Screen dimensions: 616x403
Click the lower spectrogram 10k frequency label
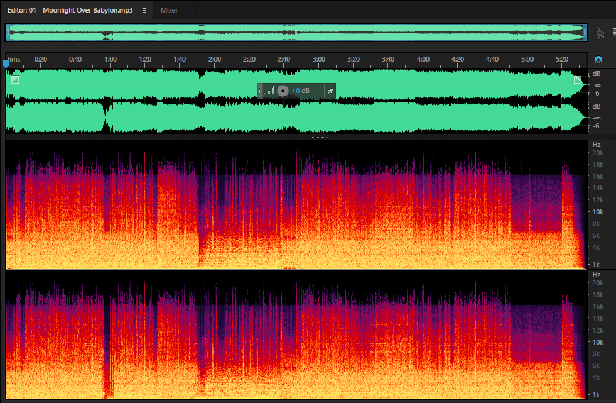[598, 342]
